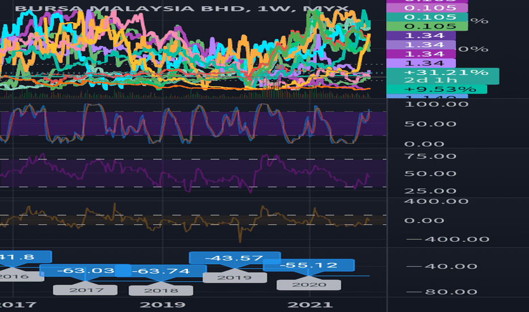The image size is (529, 312).
Task: Open the −63.03 data marker
Action: pyautogui.click(x=85, y=271)
